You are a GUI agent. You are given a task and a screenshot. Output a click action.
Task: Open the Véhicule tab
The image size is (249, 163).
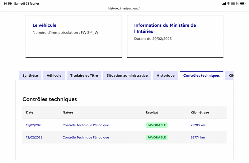54,75
